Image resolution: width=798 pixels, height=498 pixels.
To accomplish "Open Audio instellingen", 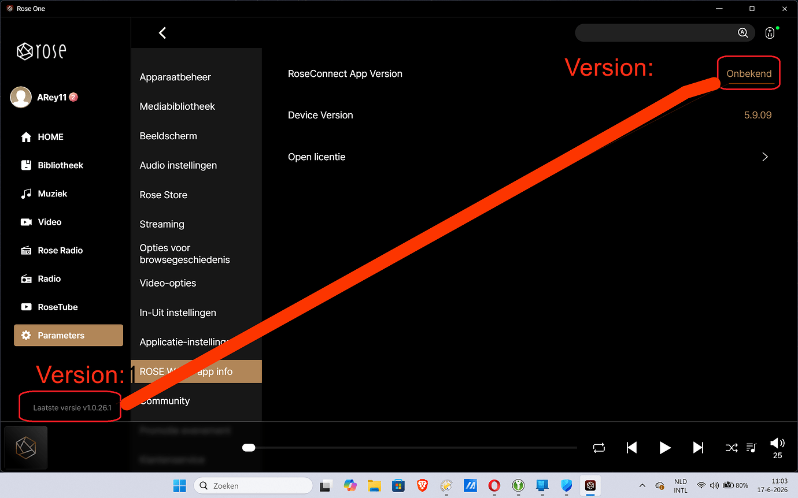I will point(178,165).
